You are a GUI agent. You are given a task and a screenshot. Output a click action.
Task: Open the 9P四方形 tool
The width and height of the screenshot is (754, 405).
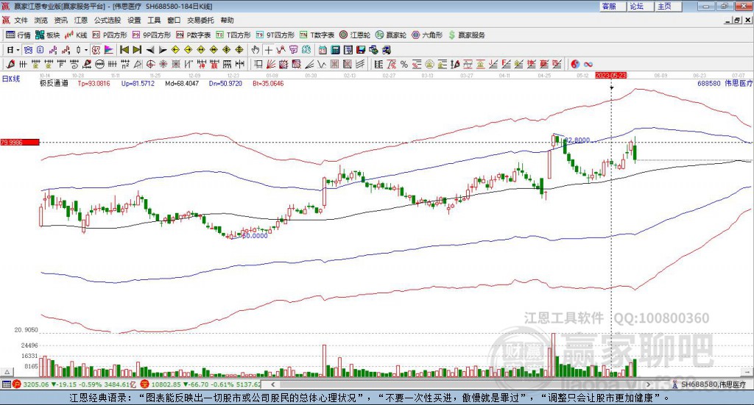point(151,35)
